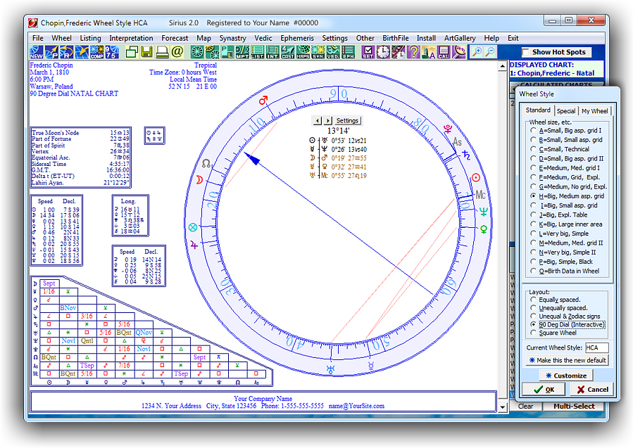
Task: Open the Forecast menu
Action: coord(175,38)
